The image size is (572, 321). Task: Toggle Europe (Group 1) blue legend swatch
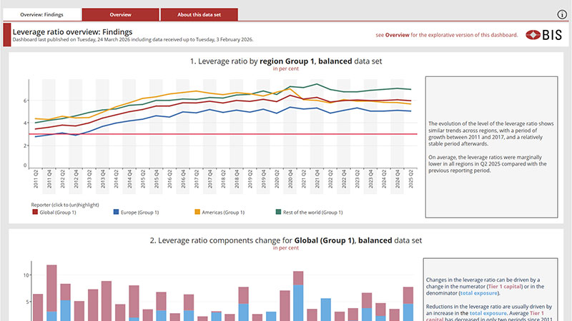[116, 212]
